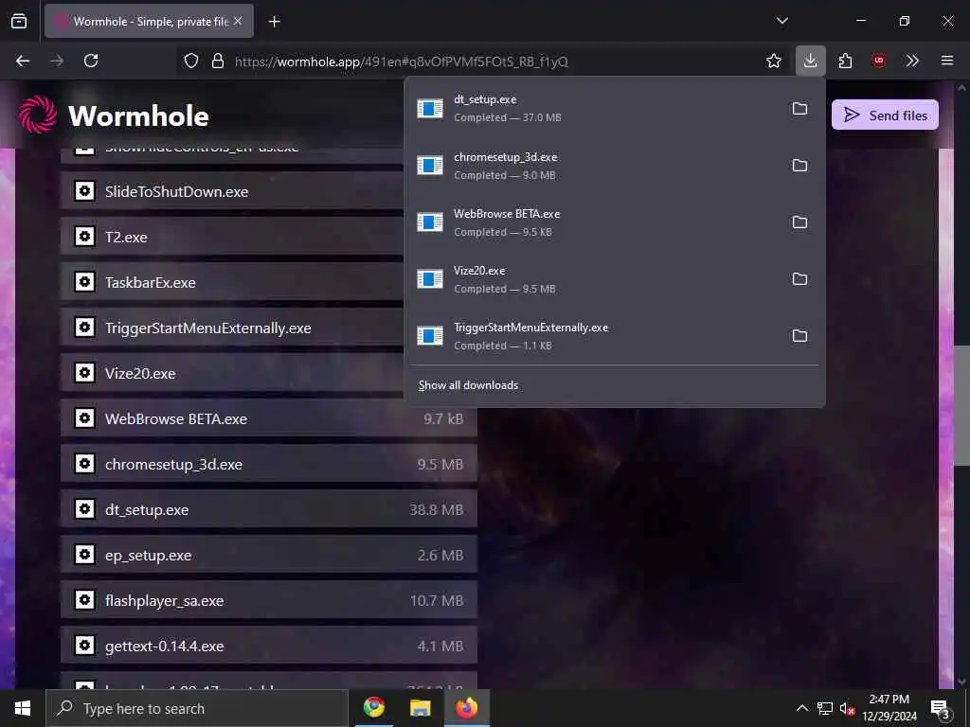The image size is (970, 727).
Task: Click the file icon beside T2.exe
Action: click(x=84, y=236)
